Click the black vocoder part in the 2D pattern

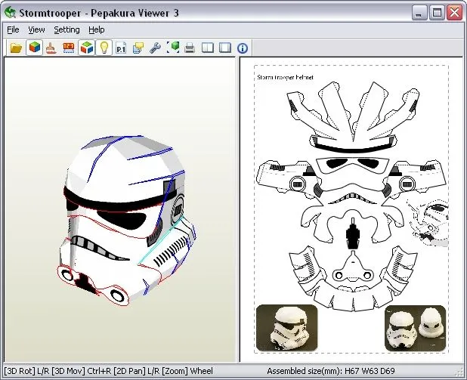click(x=353, y=233)
